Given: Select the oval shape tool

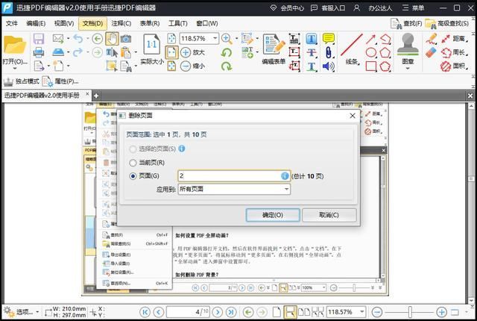Looking at the screenshot, I should [x=371, y=52].
